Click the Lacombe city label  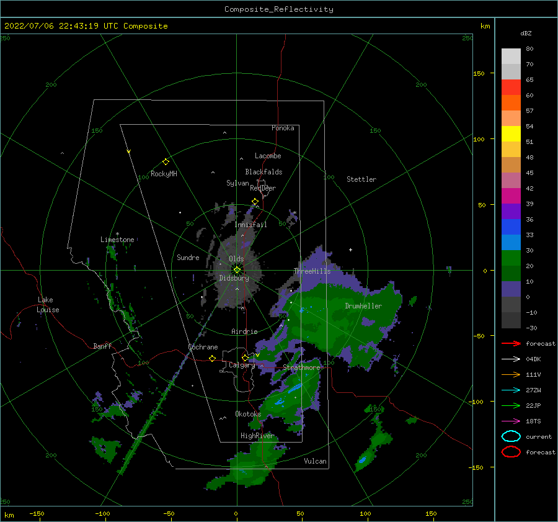[268, 156]
